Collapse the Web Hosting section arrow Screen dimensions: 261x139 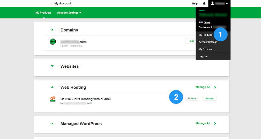(52, 87)
